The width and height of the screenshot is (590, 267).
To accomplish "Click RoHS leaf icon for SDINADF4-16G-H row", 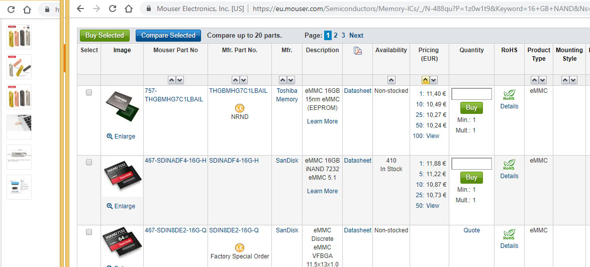I will click(509, 165).
